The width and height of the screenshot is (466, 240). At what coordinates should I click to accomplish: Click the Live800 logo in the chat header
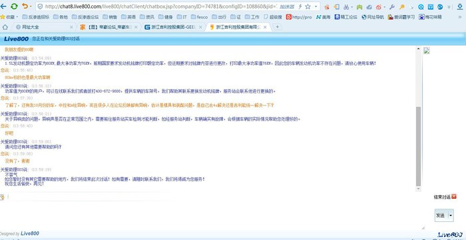[x=17, y=39]
